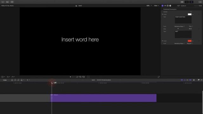Click the 'NOT' text field
203x114 pixels.
click(x=183, y=34)
